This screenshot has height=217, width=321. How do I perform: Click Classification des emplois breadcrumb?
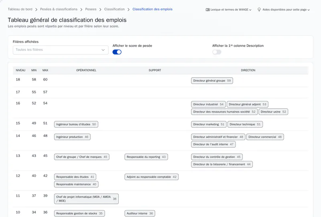(x=152, y=9)
